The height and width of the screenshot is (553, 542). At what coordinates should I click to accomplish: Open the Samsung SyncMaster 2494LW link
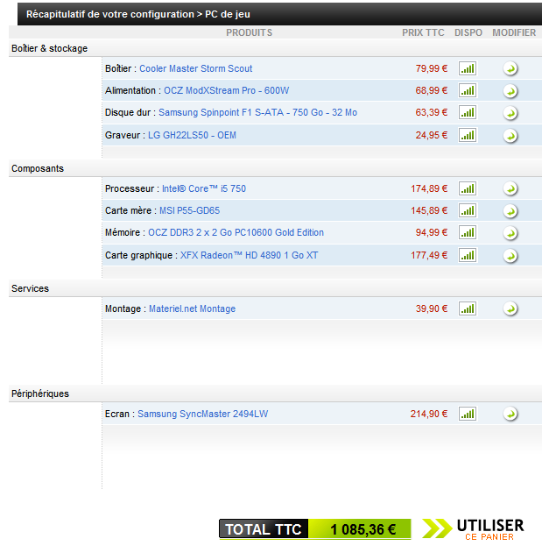[202, 415]
